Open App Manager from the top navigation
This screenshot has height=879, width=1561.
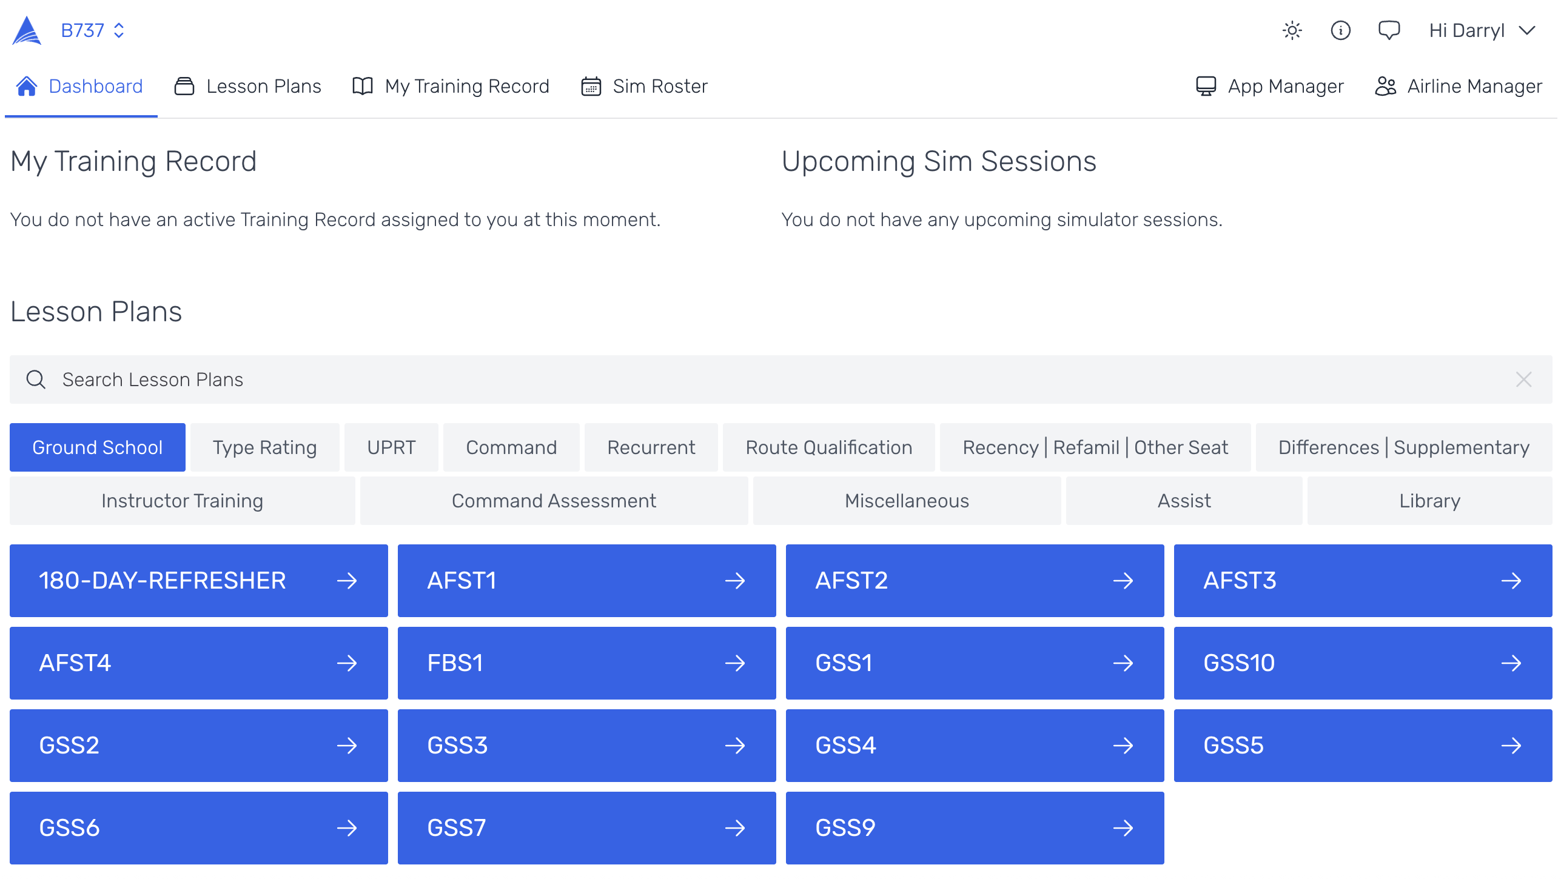[x=1270, y=87]
